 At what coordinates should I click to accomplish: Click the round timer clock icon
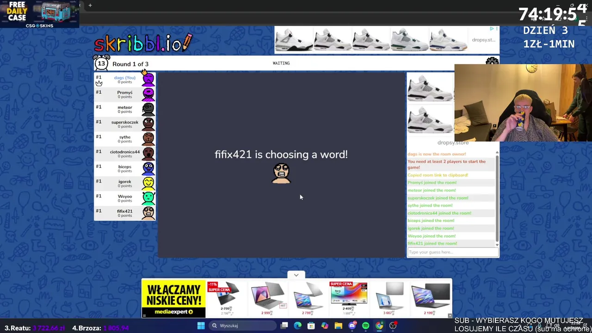point(101,63)
